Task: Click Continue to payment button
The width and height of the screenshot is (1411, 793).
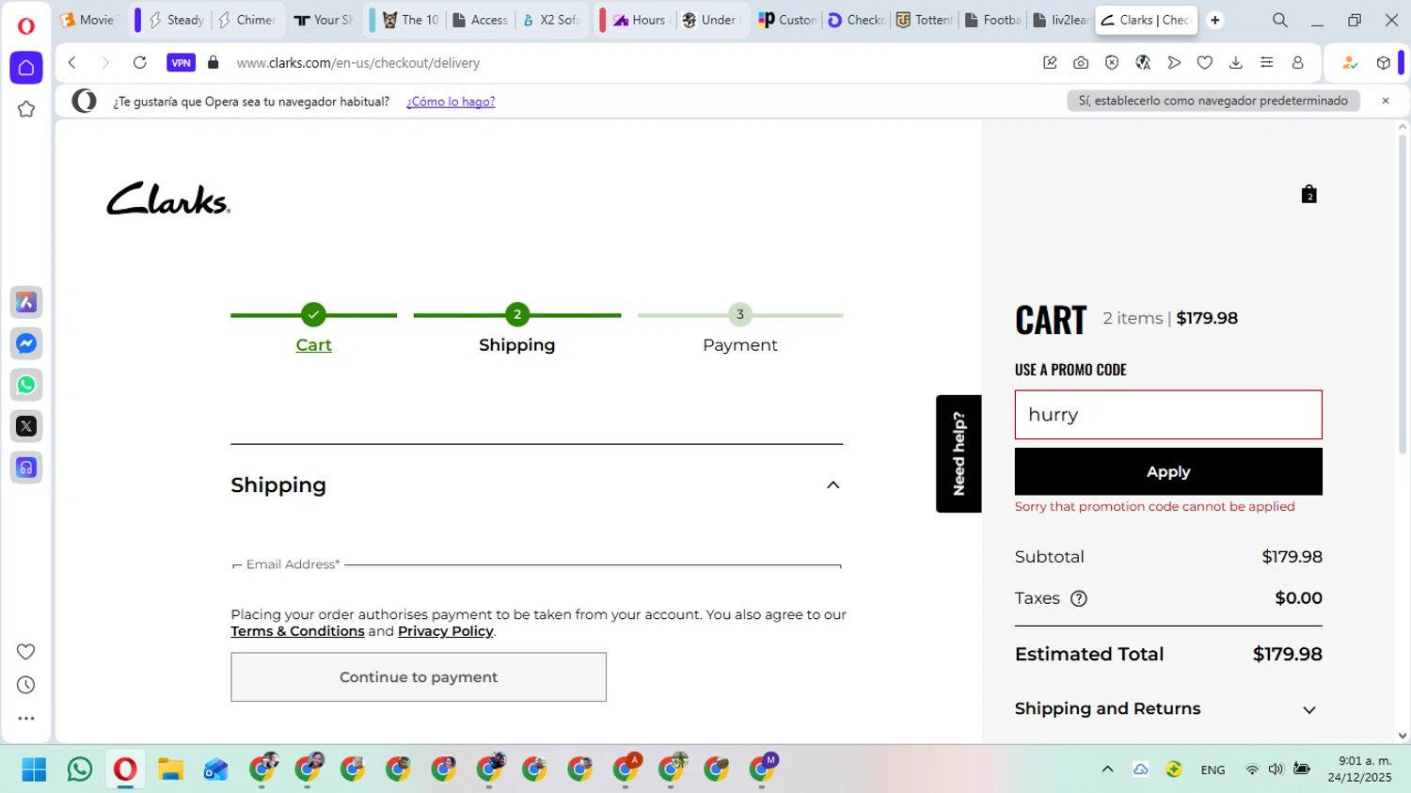Action: (419, 677)
